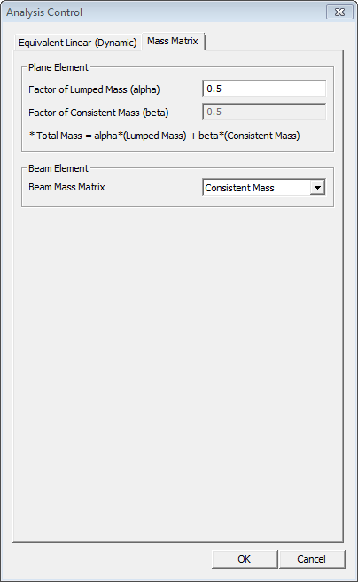Click the Beam Mass Matrix label
The image size is (358, 582).
[66, 187]
